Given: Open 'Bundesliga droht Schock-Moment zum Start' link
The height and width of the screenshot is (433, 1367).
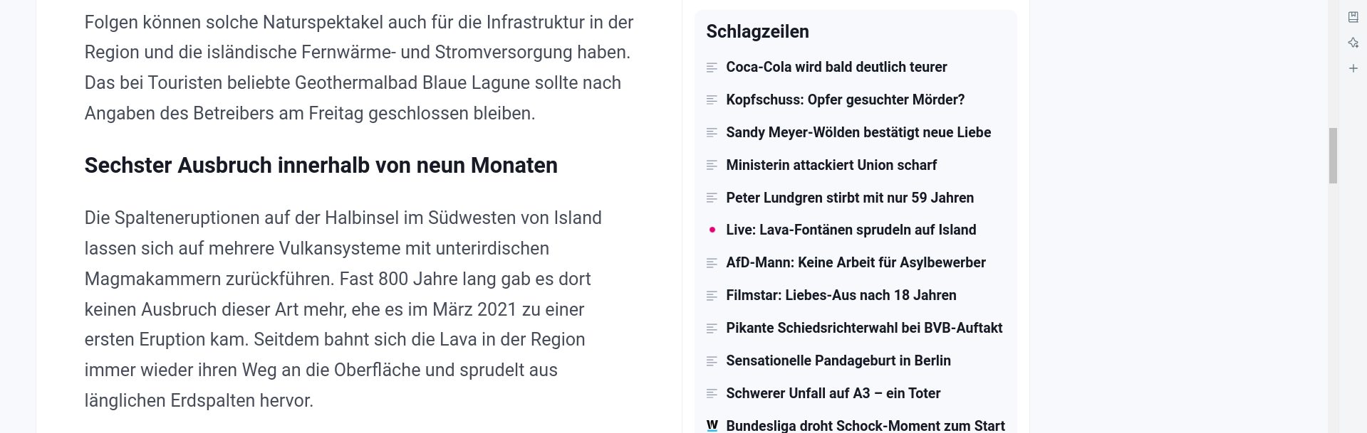Looking at the screenshot, I should (866, 425).
